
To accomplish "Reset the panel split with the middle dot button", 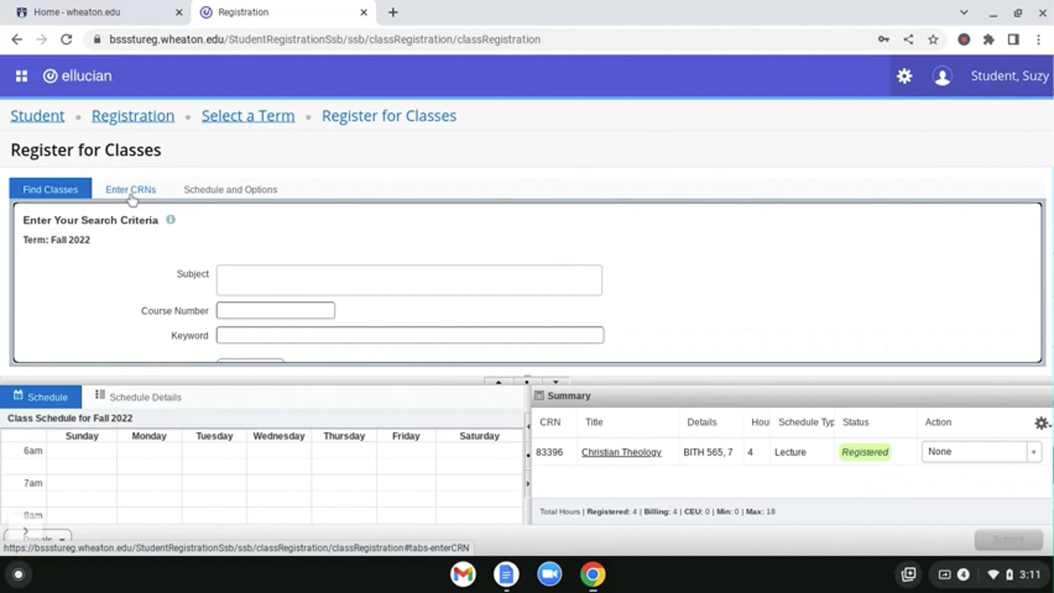I will pyautogui.click(x=527, y=381).
